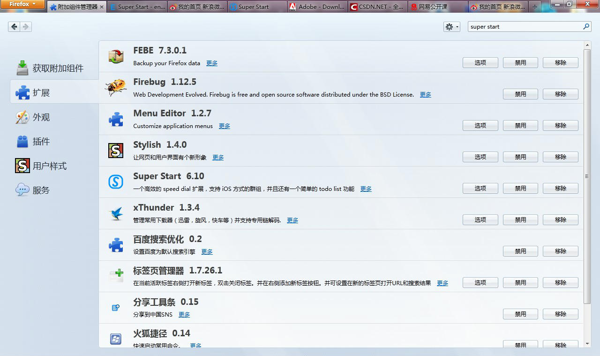Click the xThunder bird icon
Screen dimensions: 600x356
pyautogui.click(x=116, y=213)
